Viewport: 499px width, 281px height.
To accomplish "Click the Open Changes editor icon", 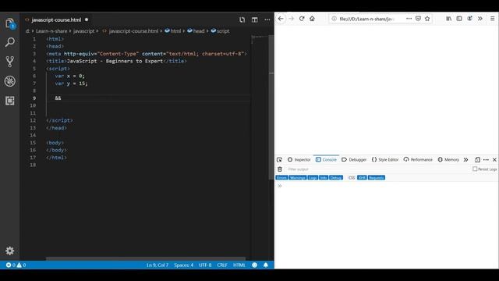I will (242, 20).
